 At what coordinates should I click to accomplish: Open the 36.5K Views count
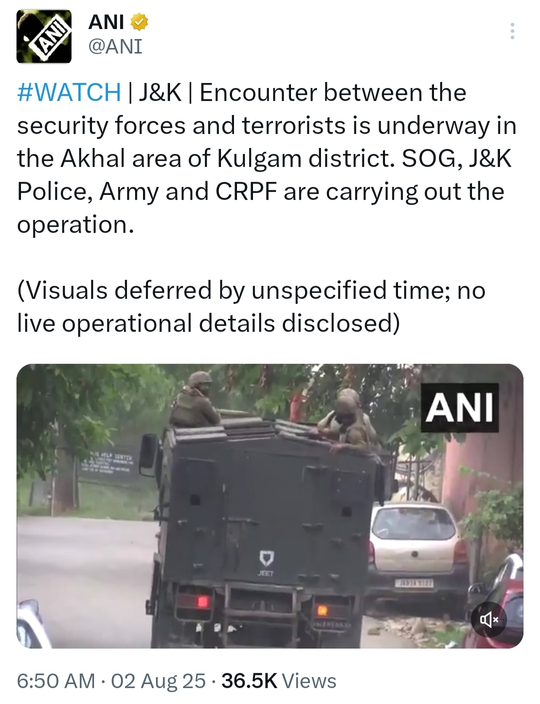click(279, 681)
